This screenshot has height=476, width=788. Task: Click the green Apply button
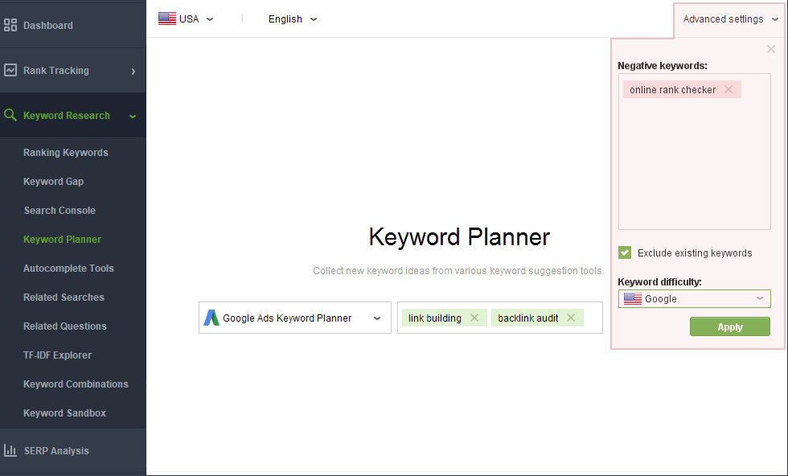730,326
